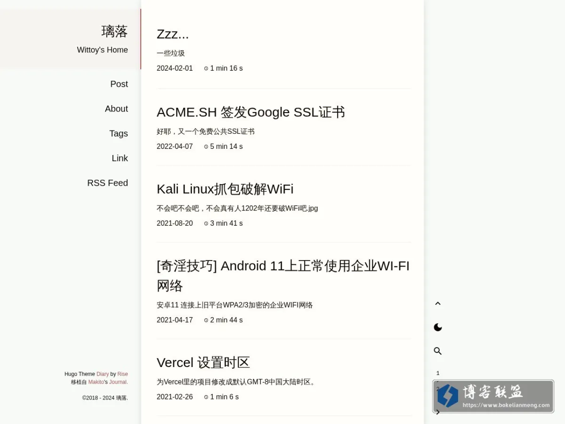The height and width of the screenshot is (424, 565).
Task: Click summary text 一些垃圾
Action: 171,53
